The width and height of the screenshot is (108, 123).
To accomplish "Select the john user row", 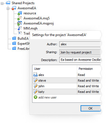I will 67,86.
